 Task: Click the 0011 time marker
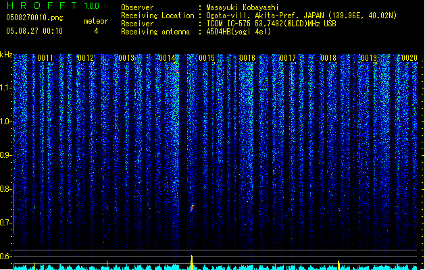[45, 58]
